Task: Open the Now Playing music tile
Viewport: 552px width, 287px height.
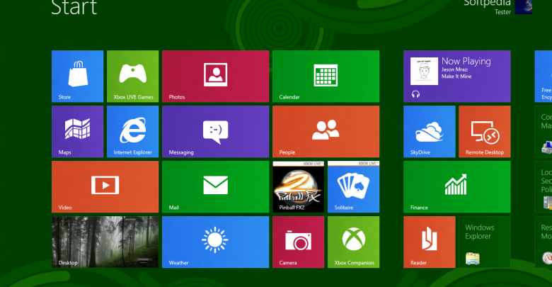Action: (456, 76)
